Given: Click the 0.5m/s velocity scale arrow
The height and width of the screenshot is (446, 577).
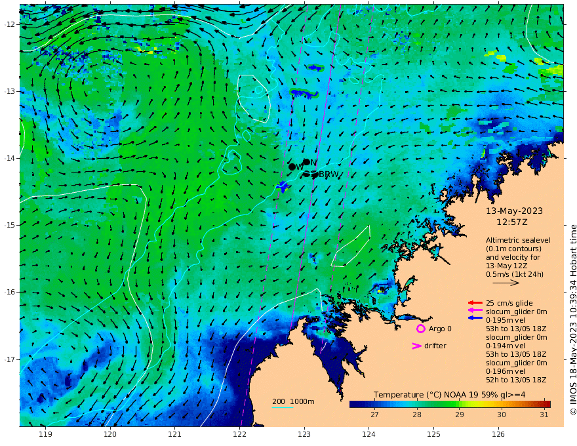Looking at the screenshot, I should 506,283.
